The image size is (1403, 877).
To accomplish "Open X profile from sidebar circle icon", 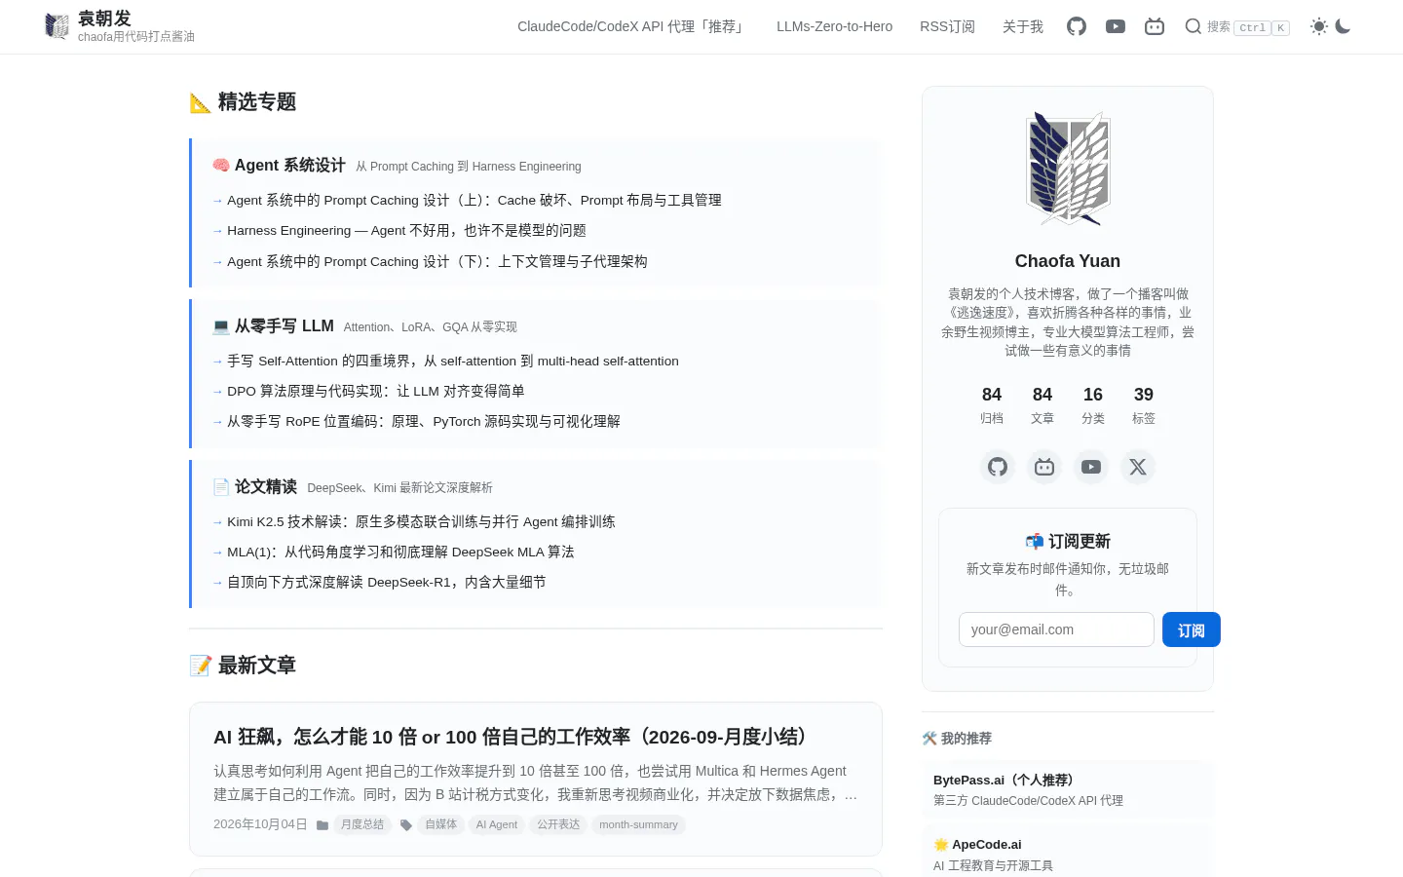I will click(x=1138, y=467).
